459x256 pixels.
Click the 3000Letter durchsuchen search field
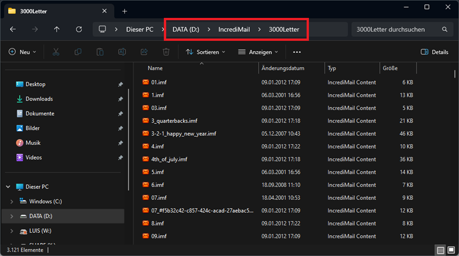(395, 29)
